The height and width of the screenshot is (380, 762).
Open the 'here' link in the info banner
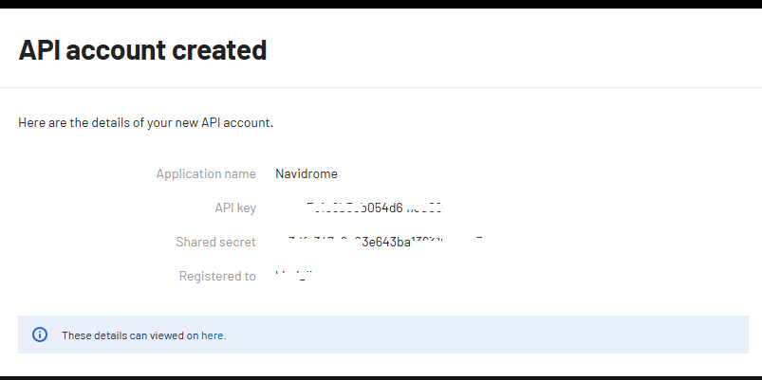[x=213, y=335]
